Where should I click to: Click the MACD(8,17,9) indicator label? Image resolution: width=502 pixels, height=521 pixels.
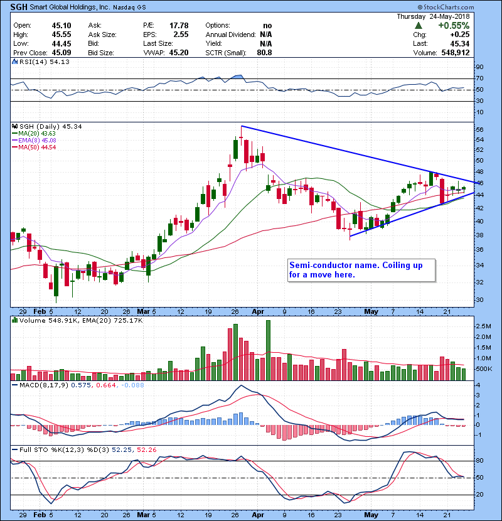pos(44,385)
